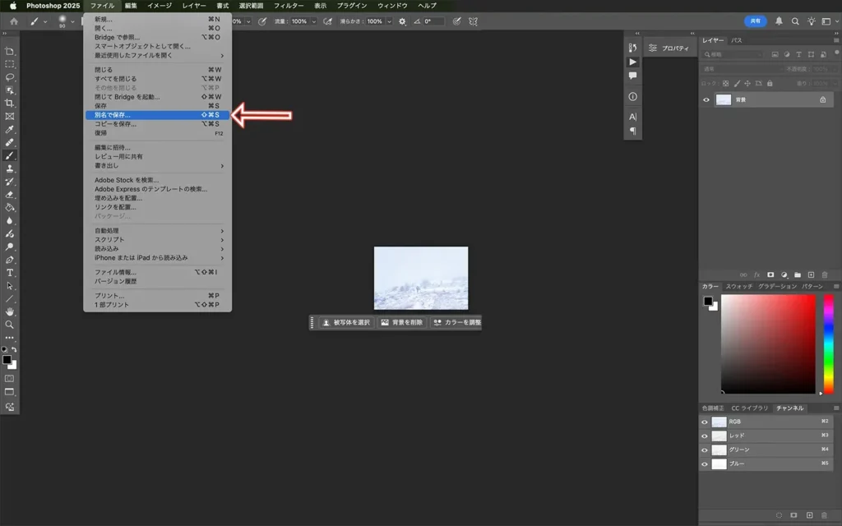The image size is (842, 526).
Task: Expand the 滑らかさ percentage dropdown
Action: [x=388, y=21]
